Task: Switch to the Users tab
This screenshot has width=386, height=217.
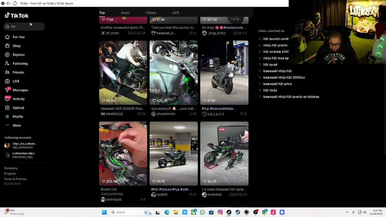Action: (125, 13)
